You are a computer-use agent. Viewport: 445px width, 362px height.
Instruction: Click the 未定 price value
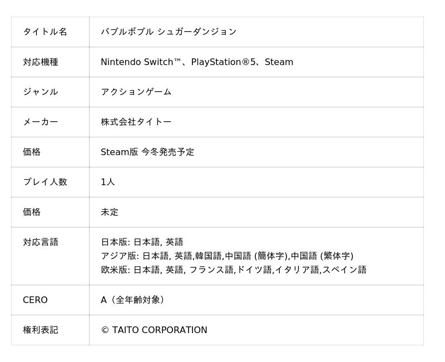(110, 212)
